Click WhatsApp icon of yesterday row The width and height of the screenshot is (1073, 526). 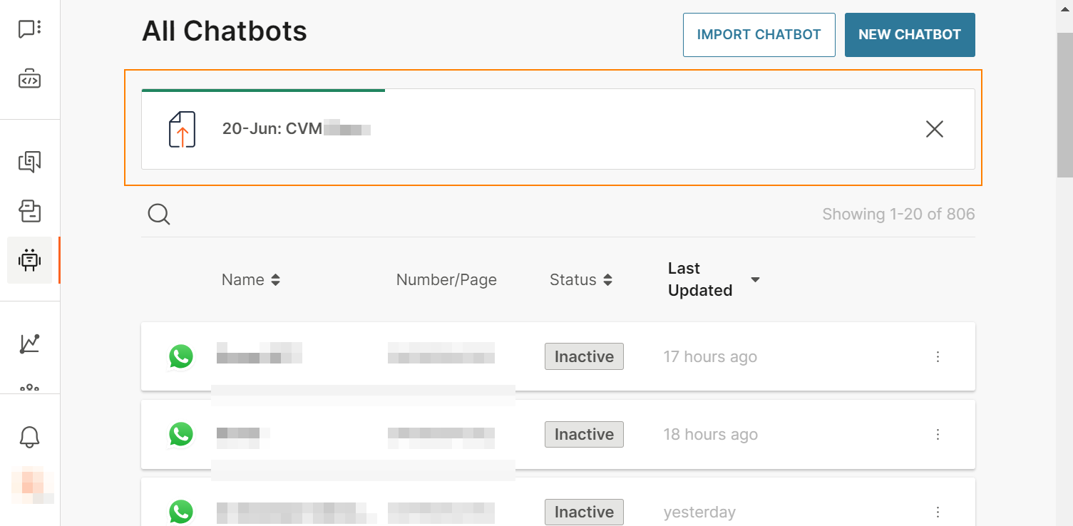(x=180, y=512)
